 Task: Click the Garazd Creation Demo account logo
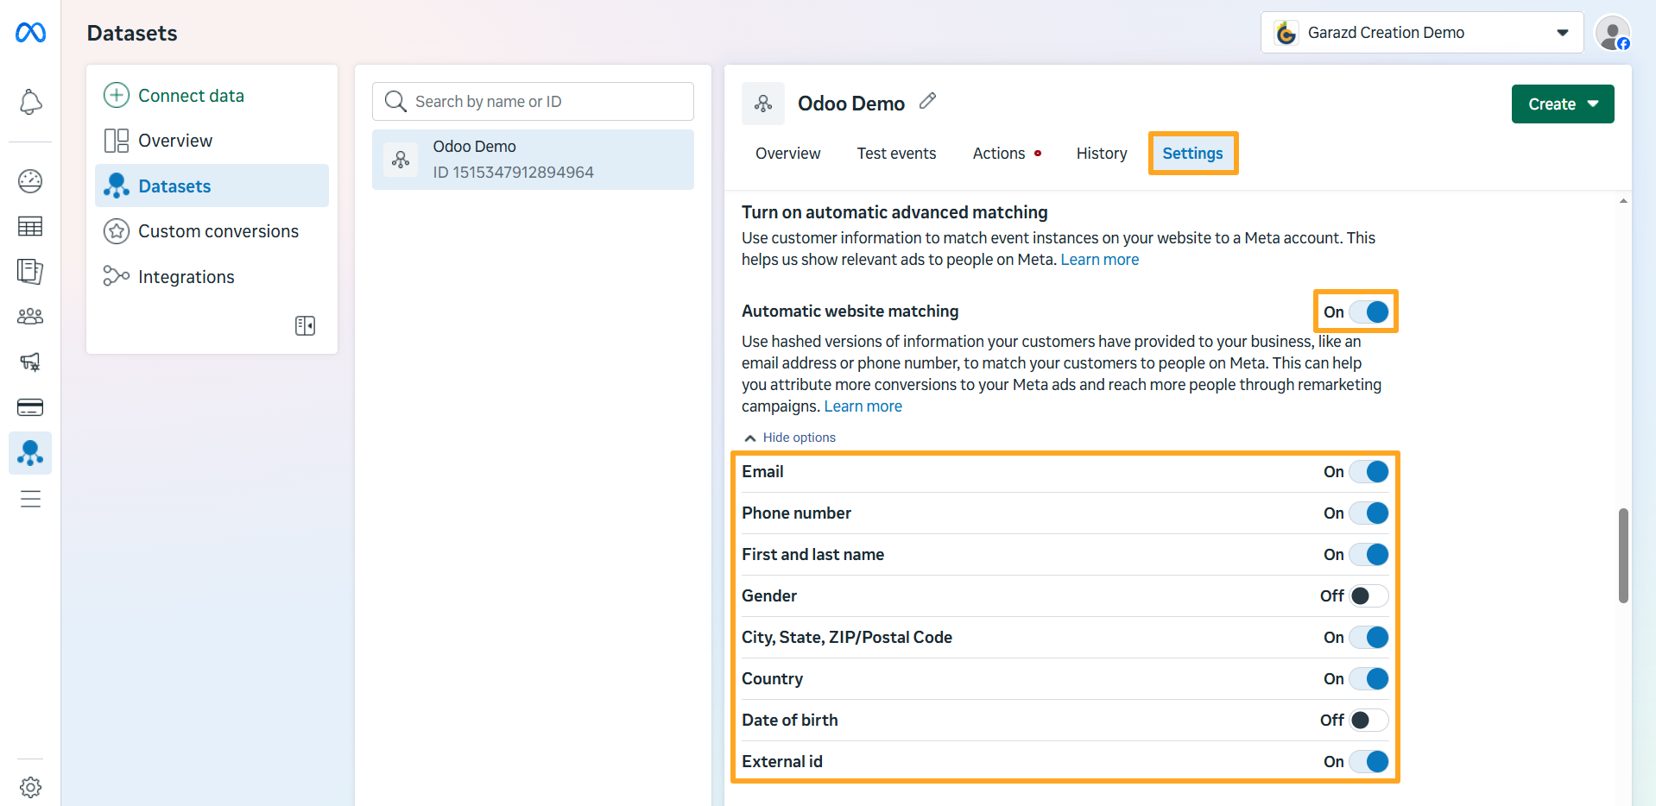point(1286,33)
